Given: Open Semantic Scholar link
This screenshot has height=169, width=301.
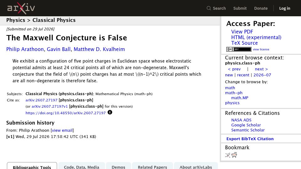Looking at the screenshot, I should (x=248, y=130).
